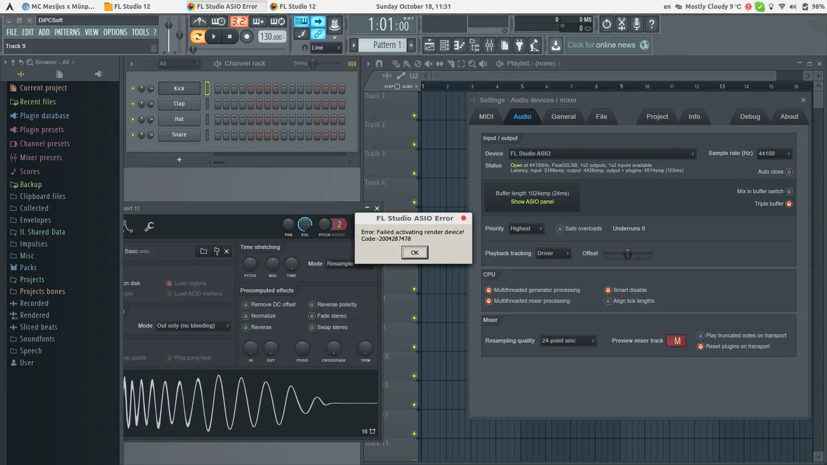
Task: Toggle pattern/song mode button
Action: click(197, 36)
